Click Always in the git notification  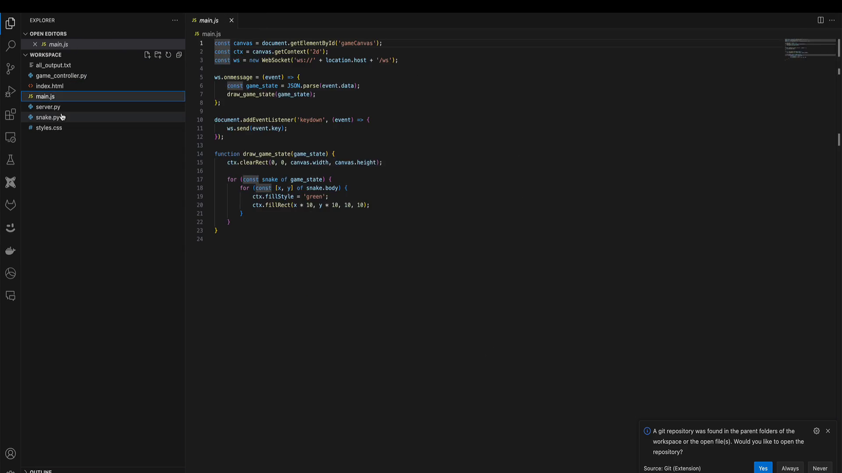pos(790,468)
